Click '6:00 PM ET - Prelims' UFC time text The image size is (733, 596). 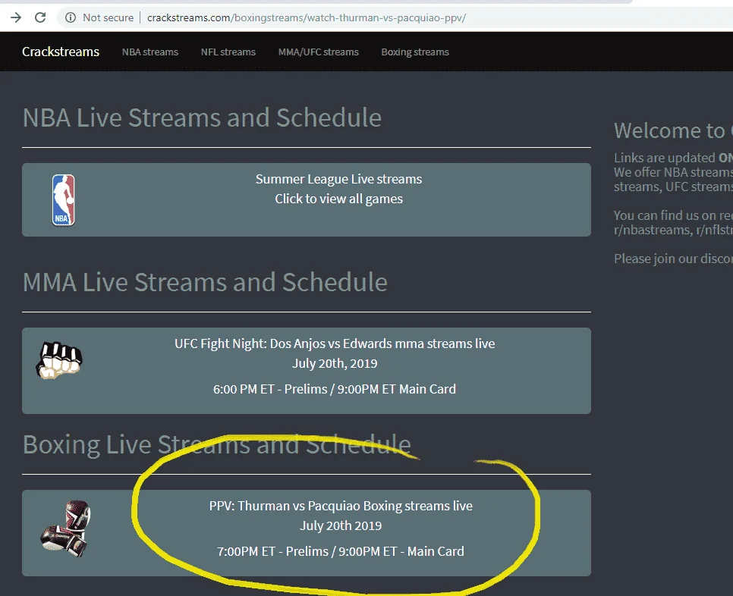pyautogui.click(x=270, y=389)
